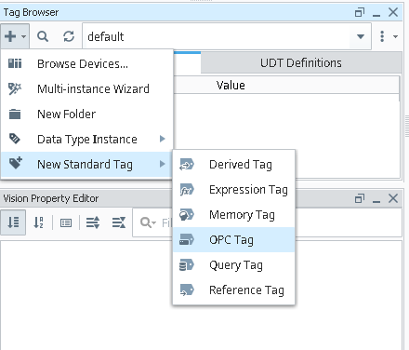The image size is (409, 350).
Task: Create a Query Tag
Action: [x=234, y=265]
